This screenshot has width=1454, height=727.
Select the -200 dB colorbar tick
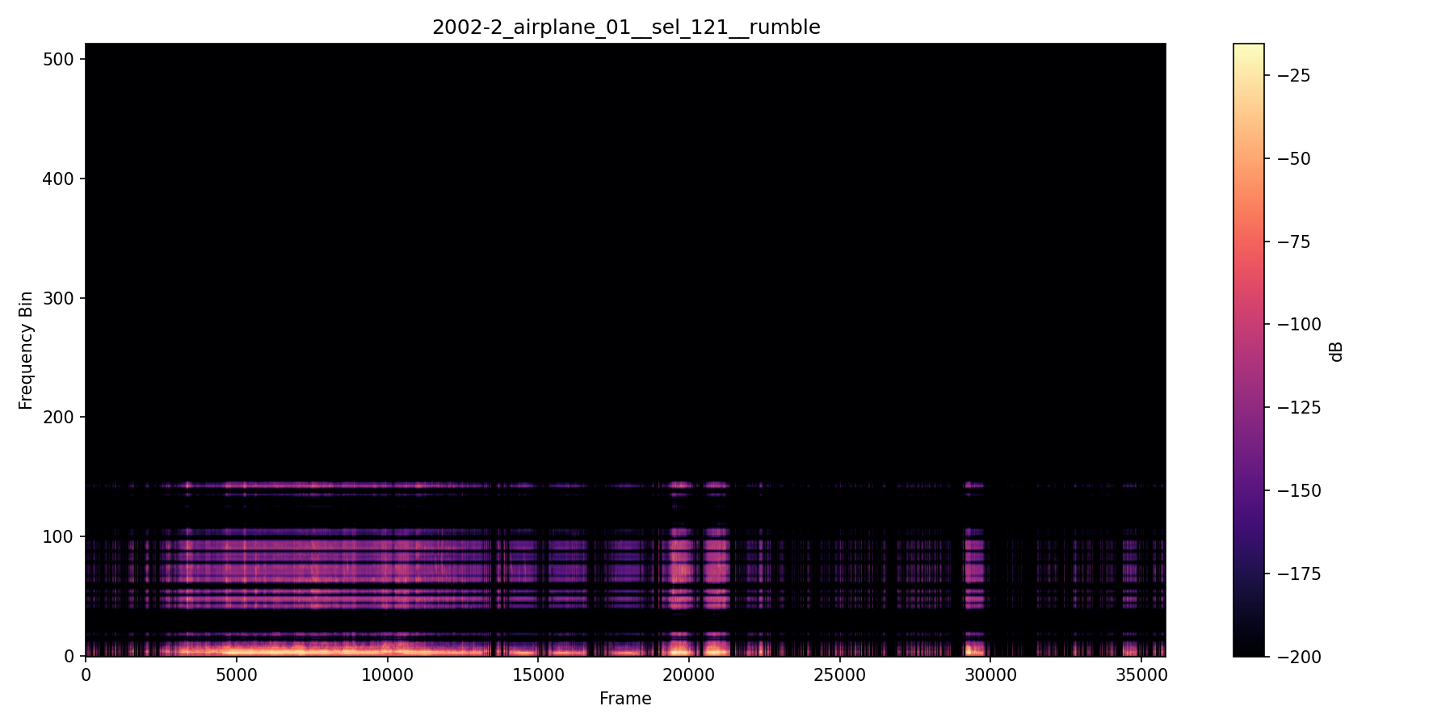click(x=1299, y=657)
